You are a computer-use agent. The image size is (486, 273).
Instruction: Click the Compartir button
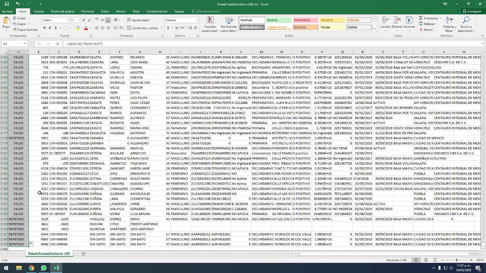coord(472,11)
